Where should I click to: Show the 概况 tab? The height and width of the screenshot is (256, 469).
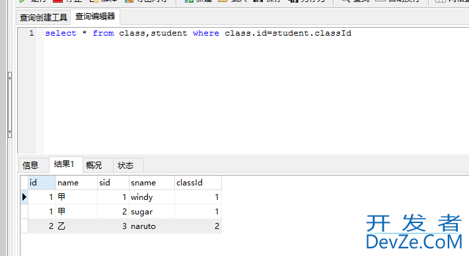point(94,165)
